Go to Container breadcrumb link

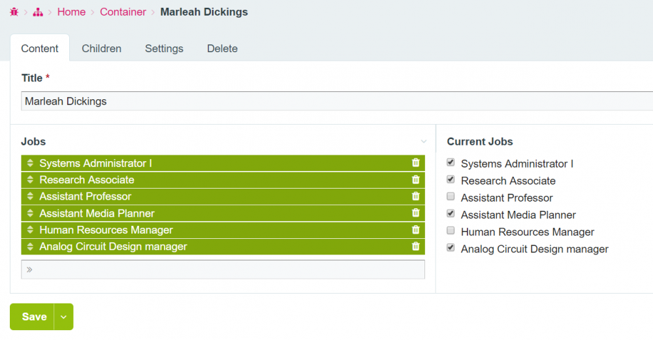[x=123, y=12]
